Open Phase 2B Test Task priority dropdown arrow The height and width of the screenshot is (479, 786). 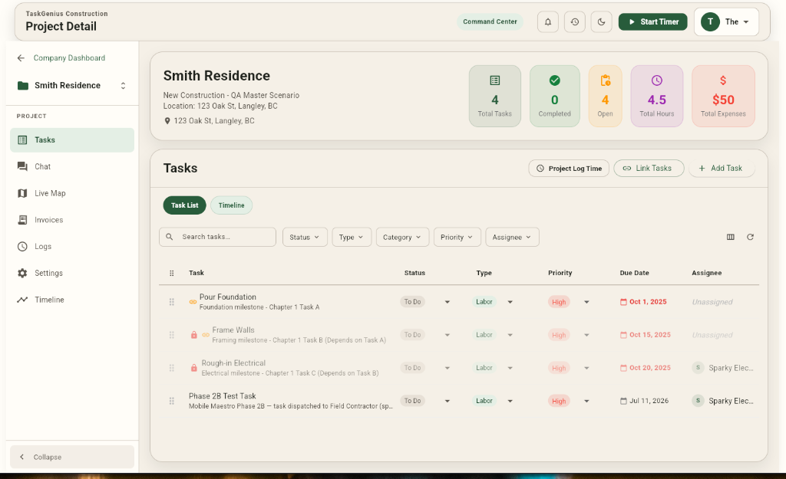point(586,401)
